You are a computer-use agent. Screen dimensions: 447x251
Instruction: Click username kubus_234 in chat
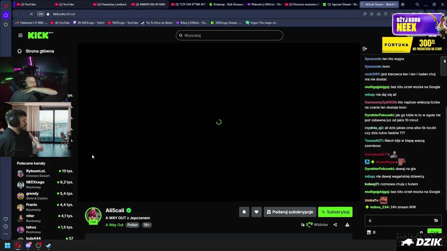pyautogui.click(x=380, y=207)
